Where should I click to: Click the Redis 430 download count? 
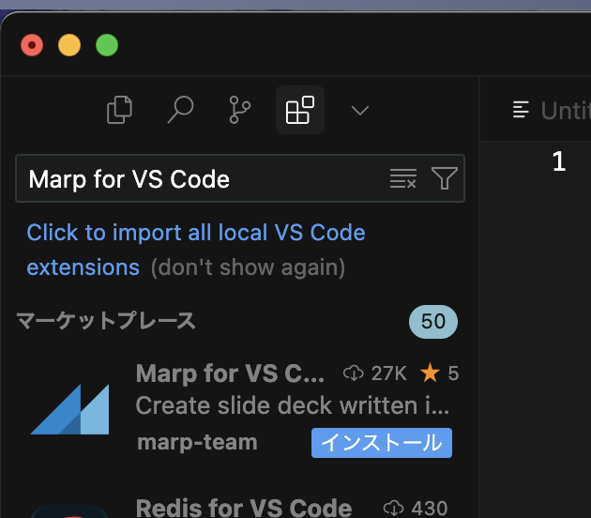tap(416, 508)
